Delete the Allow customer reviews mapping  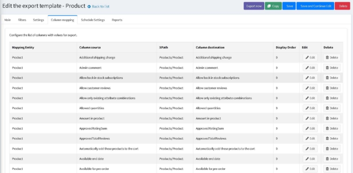pos(332,88)
